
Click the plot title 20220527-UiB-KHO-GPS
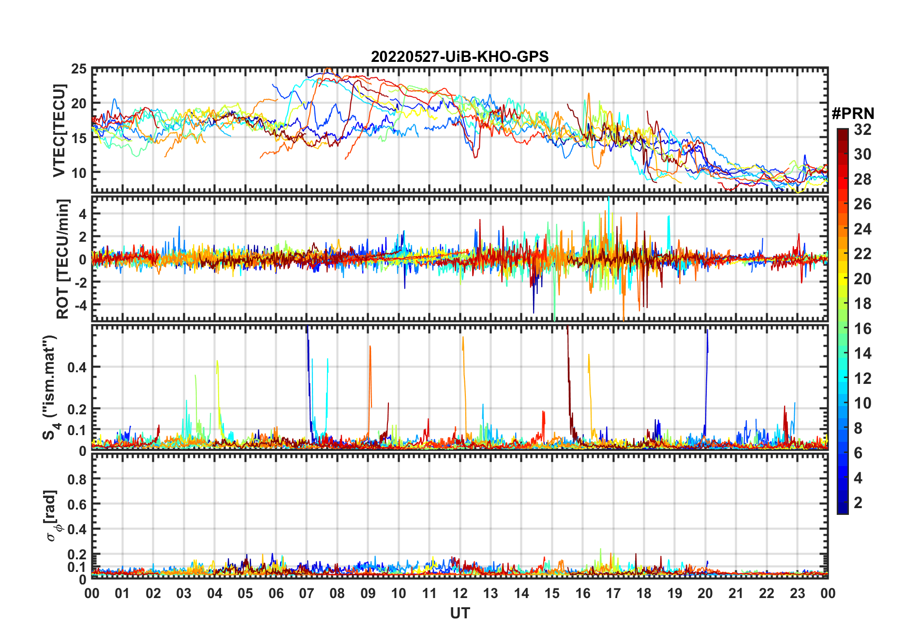[460, 57]
